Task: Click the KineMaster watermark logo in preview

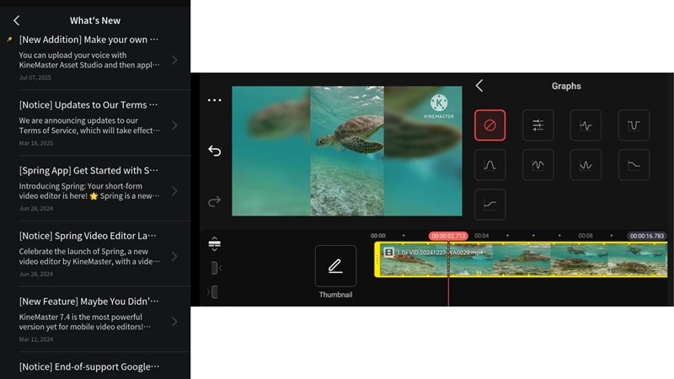Action: tap(439, 106)
